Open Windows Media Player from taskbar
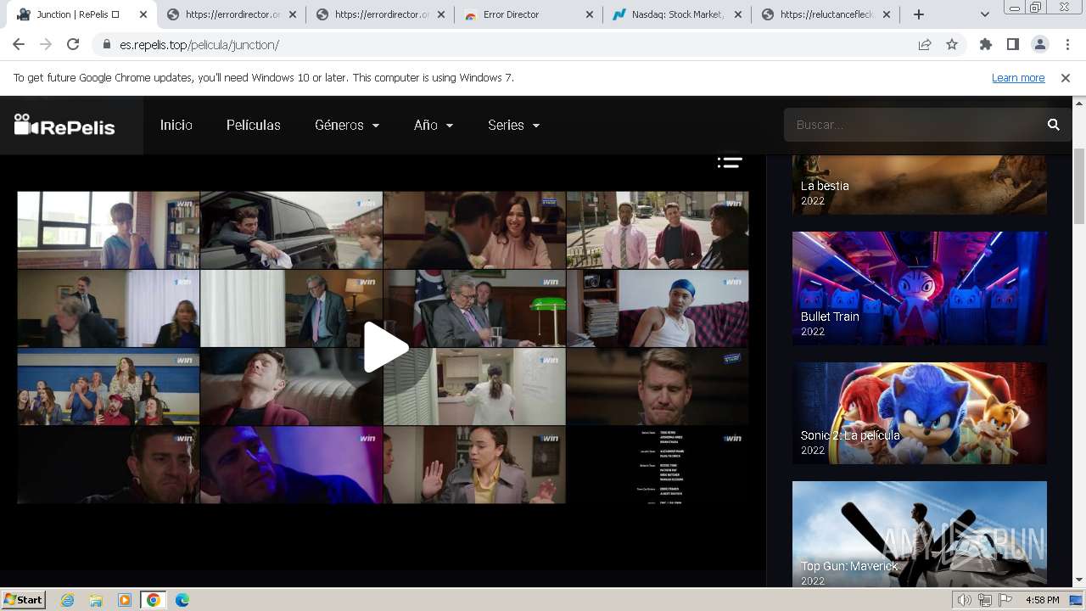 pyautogui.click(x=125, y=600)
